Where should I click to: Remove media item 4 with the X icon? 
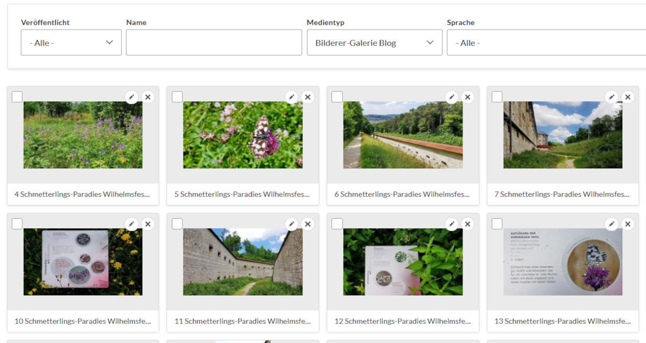(x=148, y=97)
